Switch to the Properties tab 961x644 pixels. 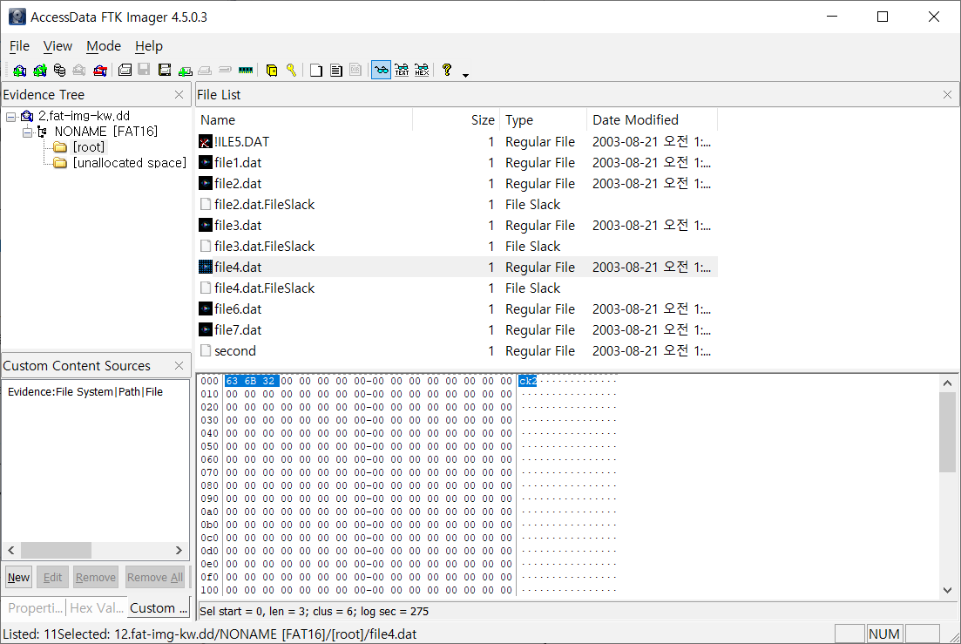coord(36,608)
